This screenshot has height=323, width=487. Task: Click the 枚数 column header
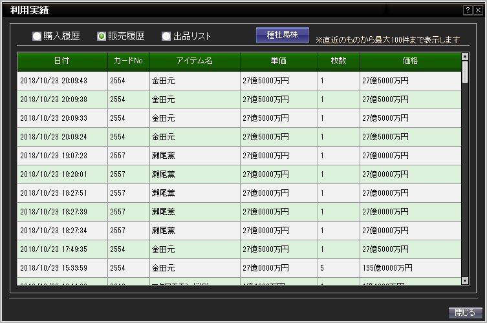(339, 61)
